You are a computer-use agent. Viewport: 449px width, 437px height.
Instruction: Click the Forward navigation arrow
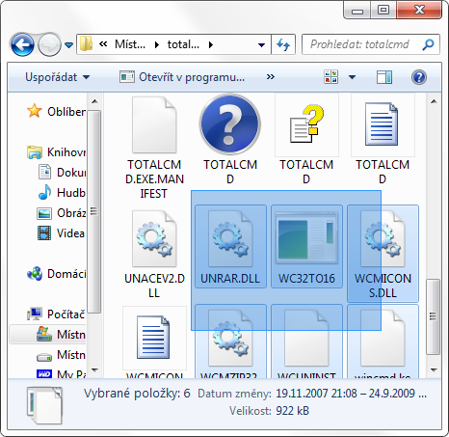pos(49,44)
